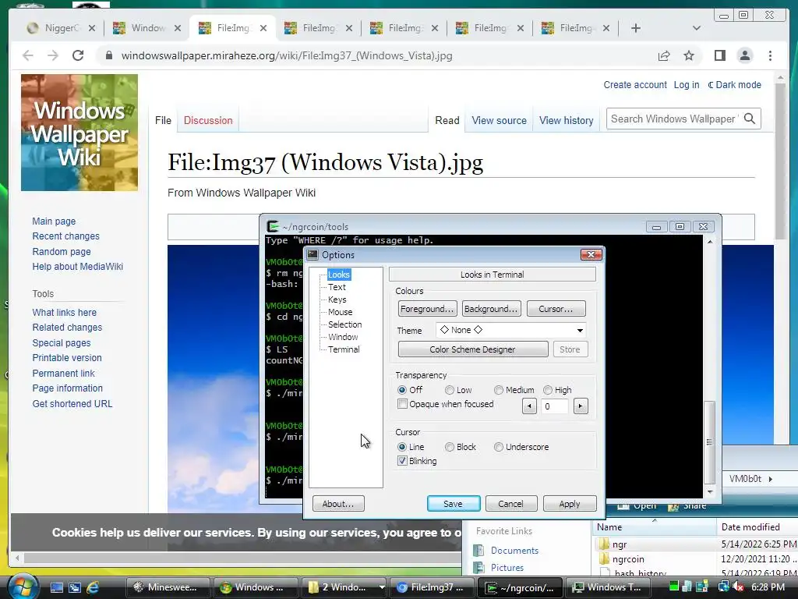Select Text category in Options tree

tap(337, 287)
